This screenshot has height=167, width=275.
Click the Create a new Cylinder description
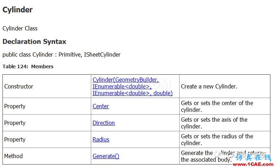(209, 86)
